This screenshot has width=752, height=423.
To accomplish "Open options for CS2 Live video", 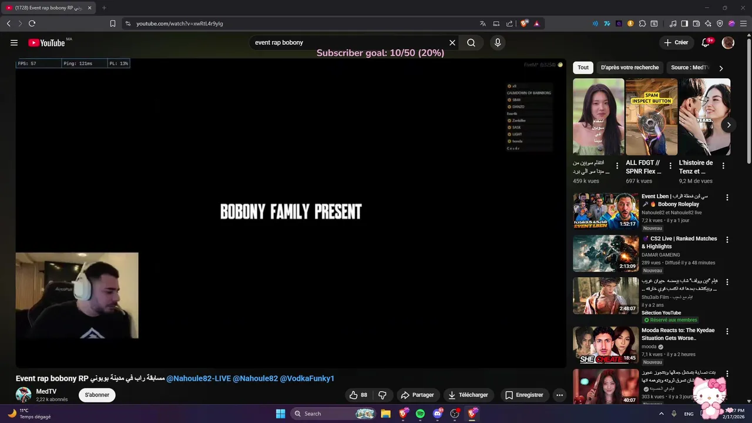I will [727, 240].
